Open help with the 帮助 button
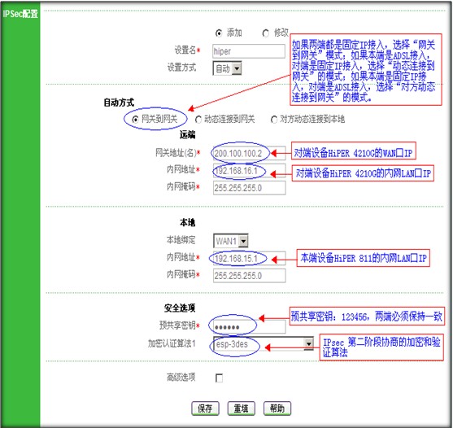Image resolution: width=453 pixels, height=428 pixels. point(277,408)
